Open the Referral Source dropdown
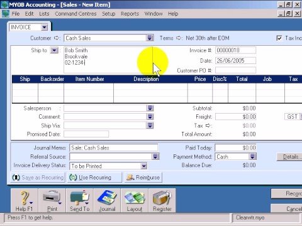302x226 pixels. click(x=155, y=156)
